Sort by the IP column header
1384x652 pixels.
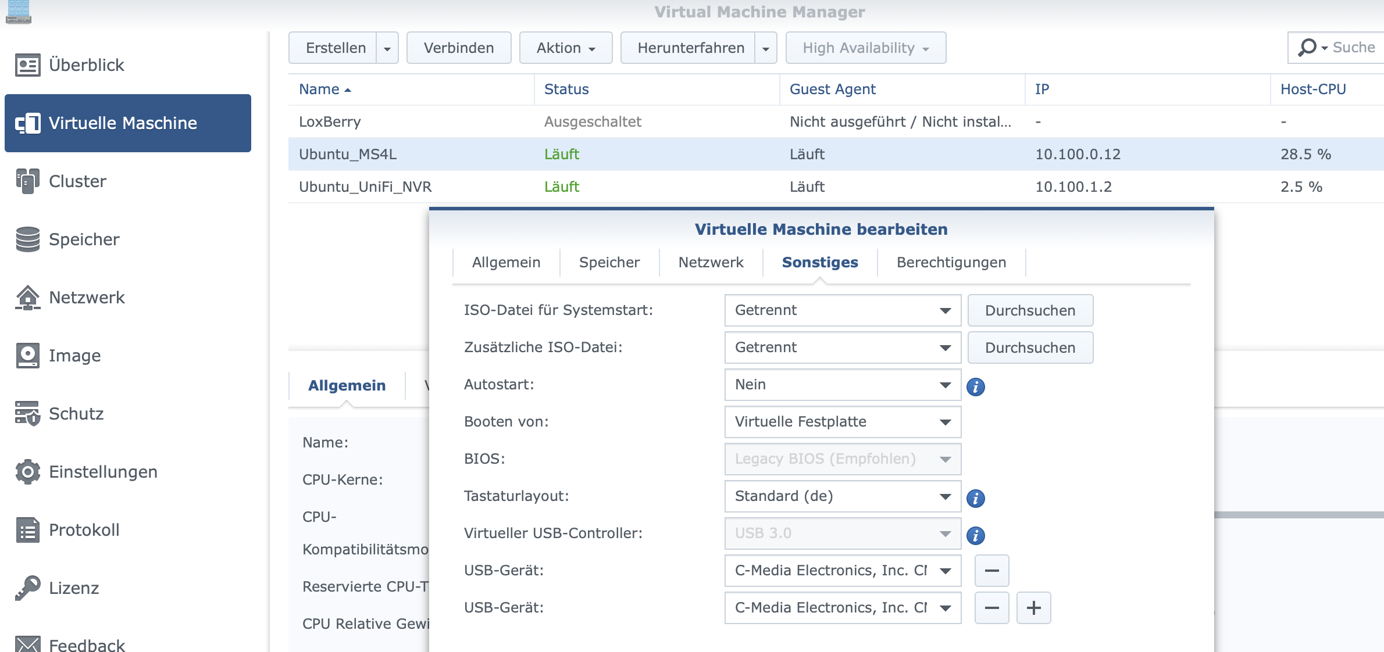tap(1148, 89)
